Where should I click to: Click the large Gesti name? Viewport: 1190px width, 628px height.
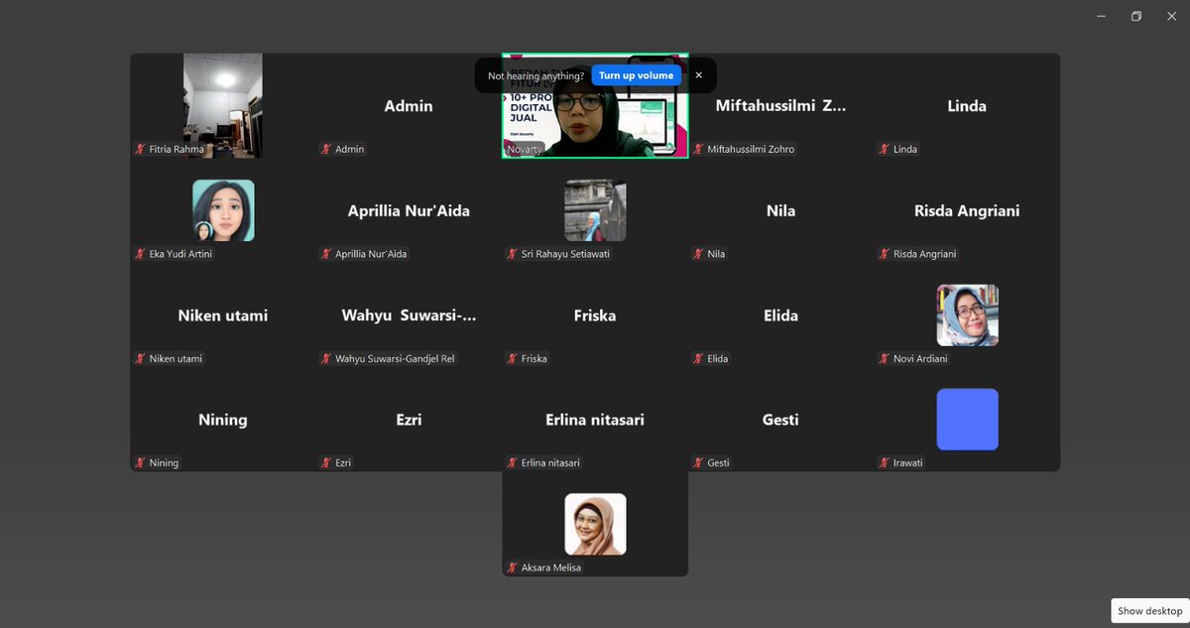[x=780, y=420]
